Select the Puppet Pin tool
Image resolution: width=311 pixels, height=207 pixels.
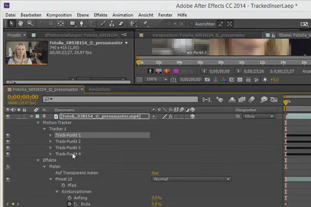145,24
